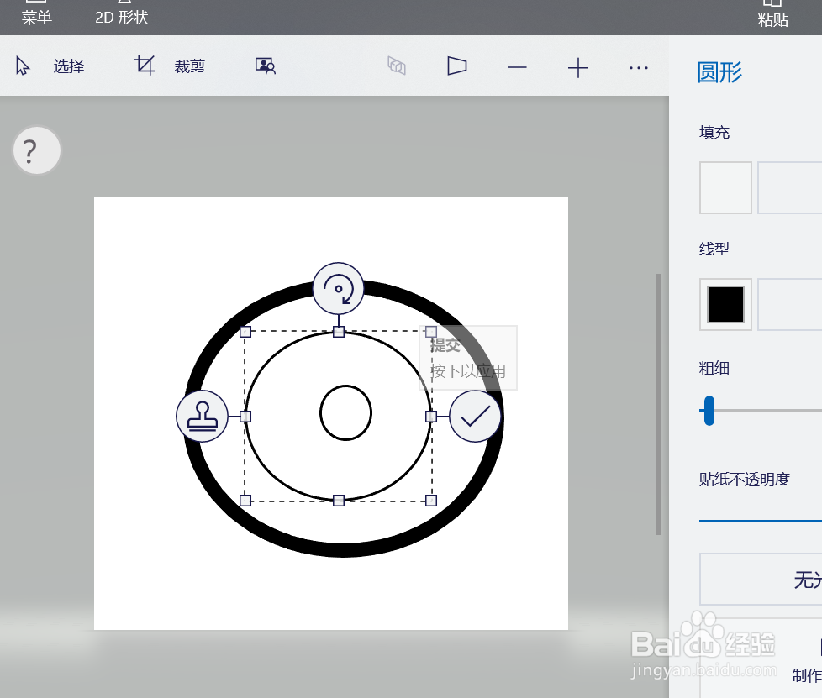Open the help question mark bubble

[x=36, y=150]
